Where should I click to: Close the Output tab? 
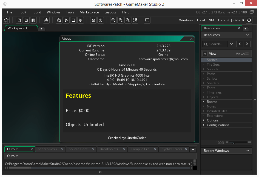pyautogui.click(x=32, y=149)
